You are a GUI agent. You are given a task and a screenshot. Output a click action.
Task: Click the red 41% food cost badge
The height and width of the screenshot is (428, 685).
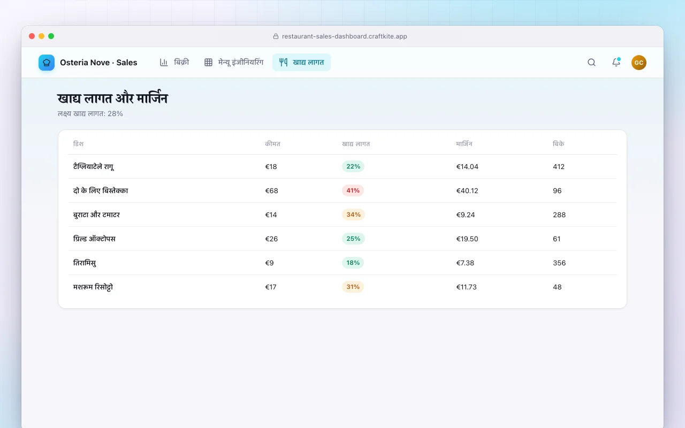point(353,190)
